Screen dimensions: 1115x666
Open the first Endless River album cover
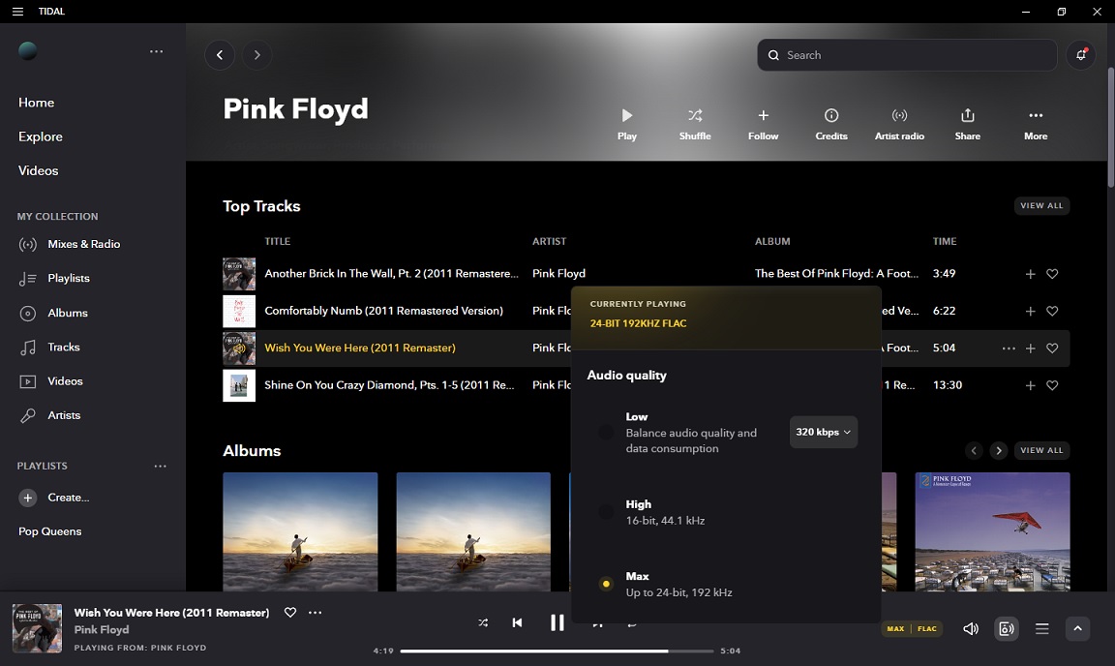pos(300,531)
